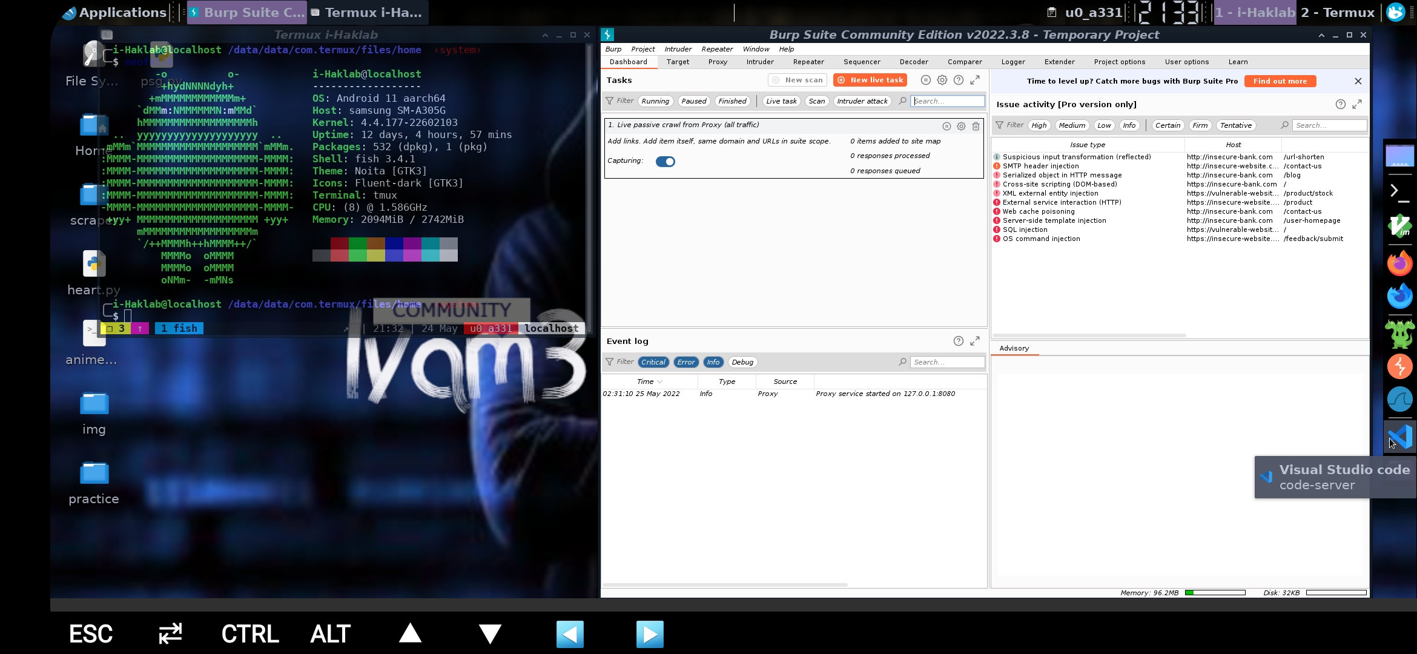
Task: Switch to workspace 2 - Termux
Action: click(x=1337, y=12)
